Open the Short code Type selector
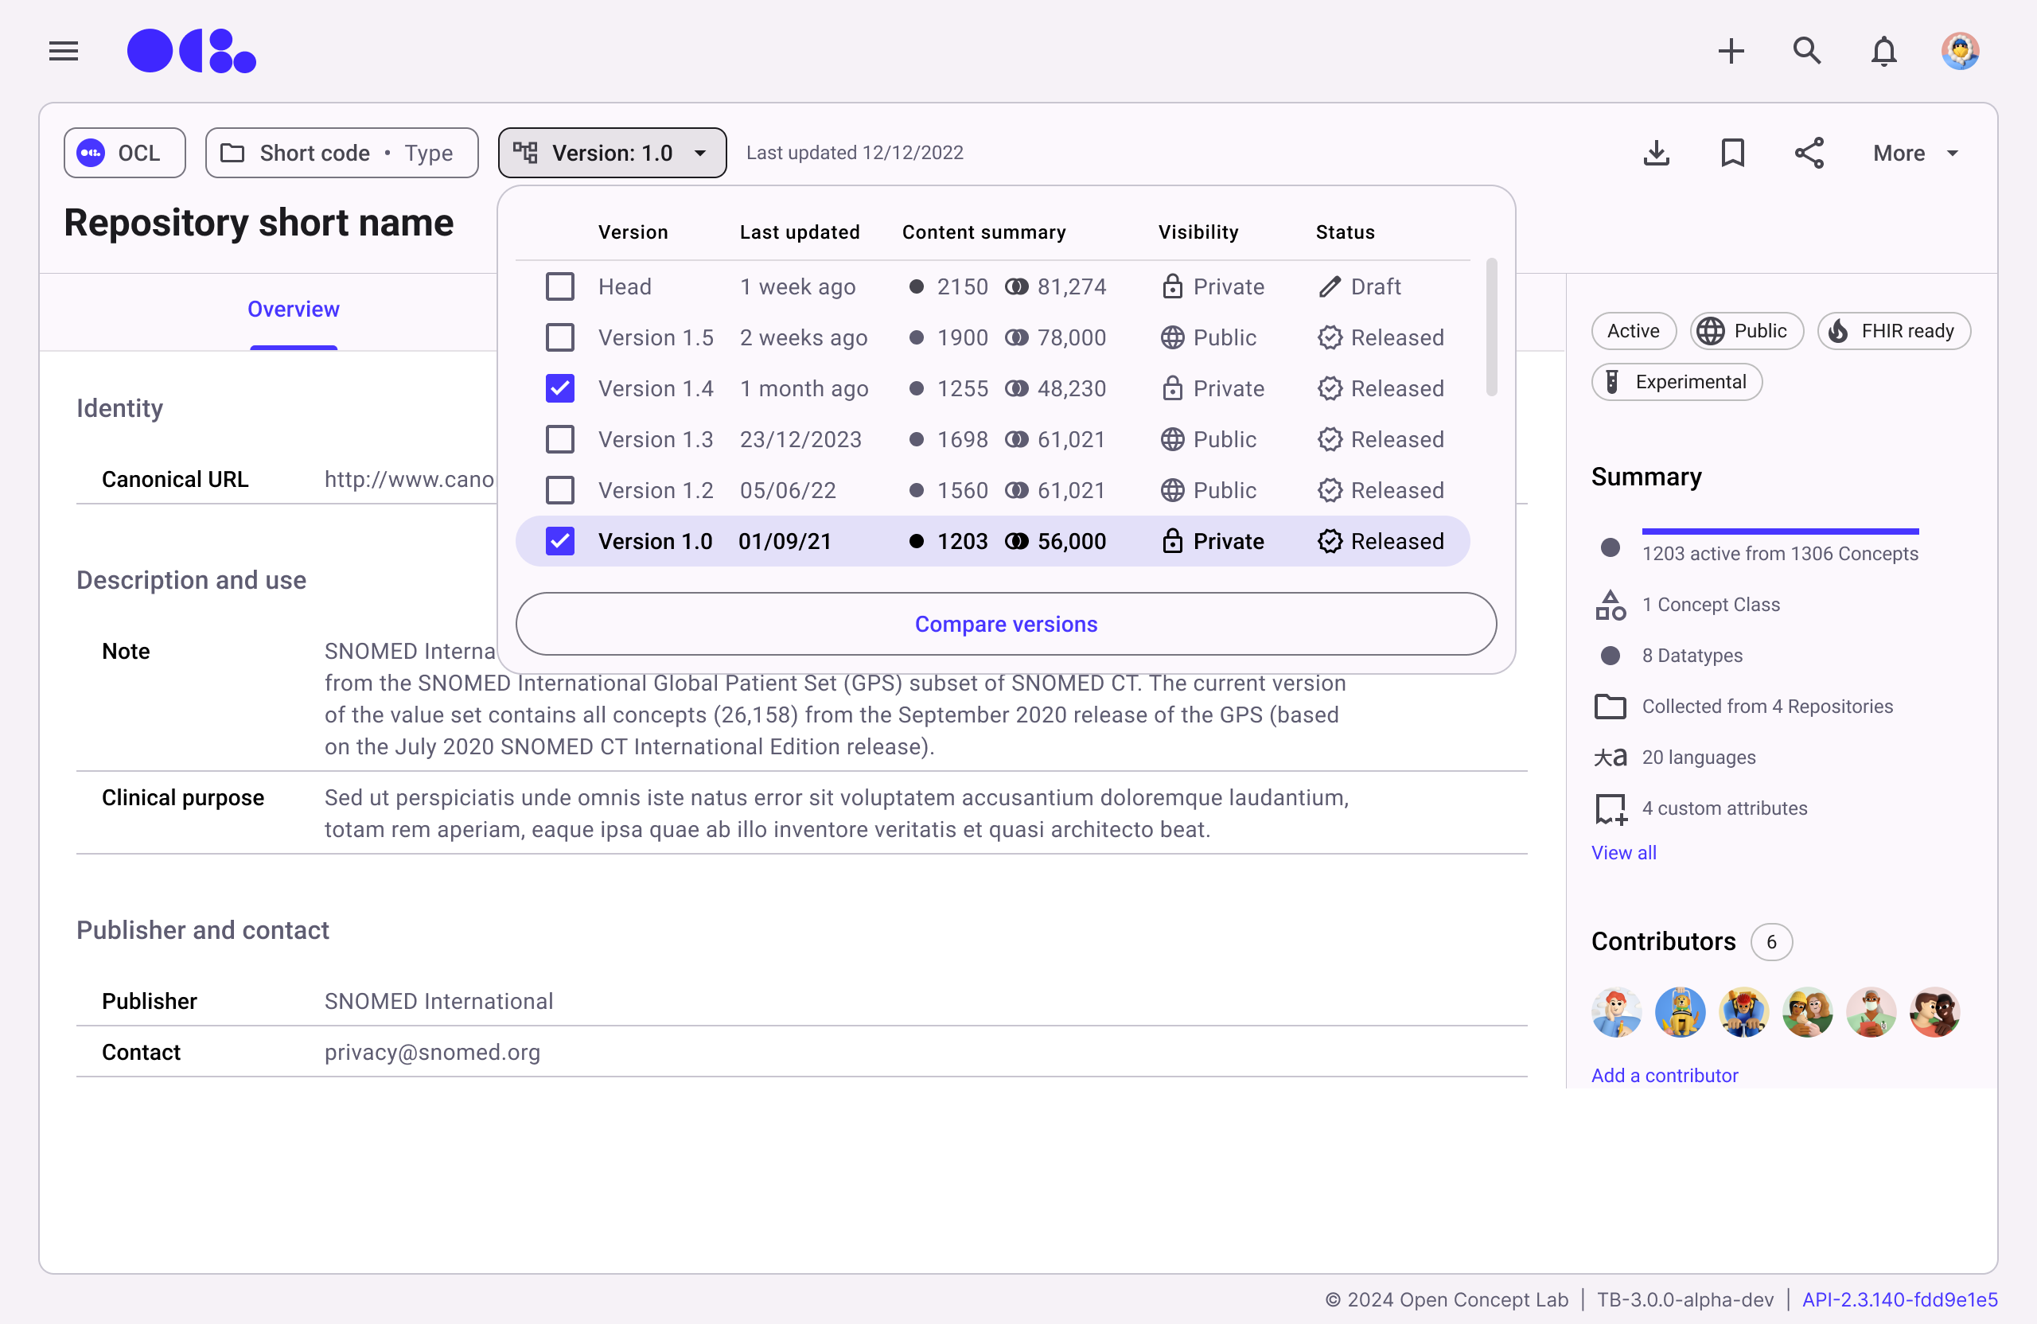The image size is (2037, 1324). click(x=341, y=154)
